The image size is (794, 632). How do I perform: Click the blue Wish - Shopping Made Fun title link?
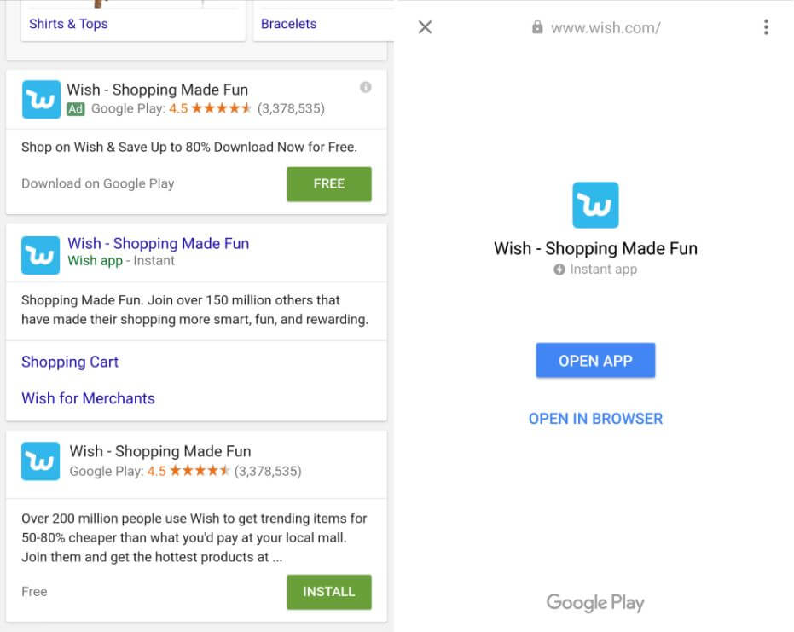(x=159, y=244)
